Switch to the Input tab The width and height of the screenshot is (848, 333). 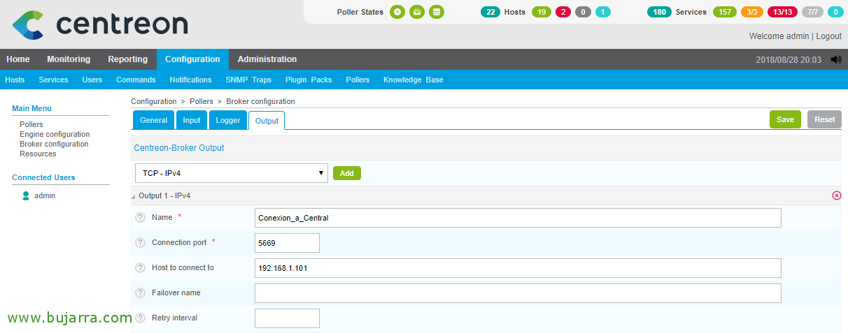click(x=192, y=120)
